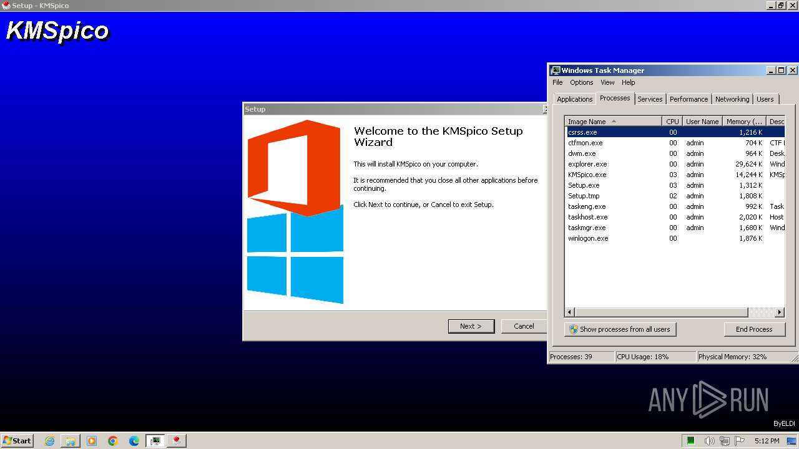Screen dimensions: 799x449
Task: Sort by Memory column header
Action: [x=744, y=122]
